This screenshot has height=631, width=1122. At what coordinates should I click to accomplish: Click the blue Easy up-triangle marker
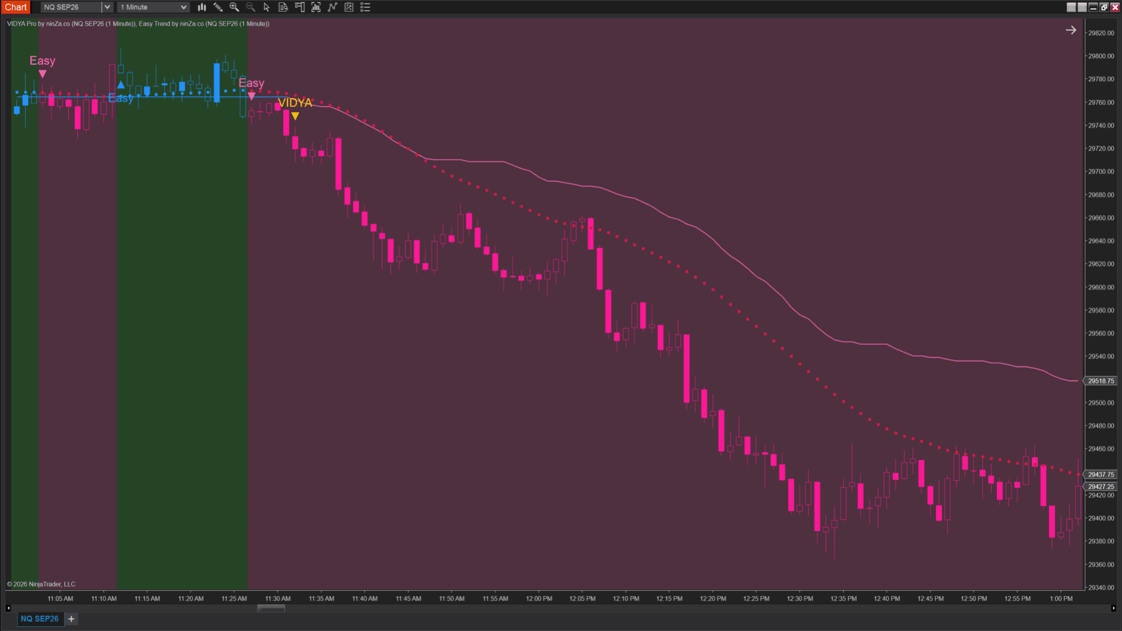coord(121,85)
